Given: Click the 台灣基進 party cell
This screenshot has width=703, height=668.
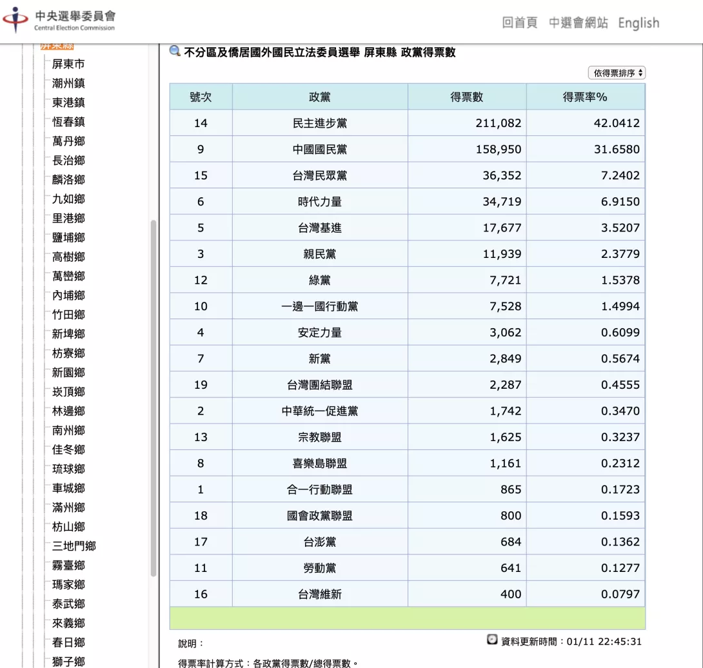Looking at the screenshot, I should pos(320,228).
